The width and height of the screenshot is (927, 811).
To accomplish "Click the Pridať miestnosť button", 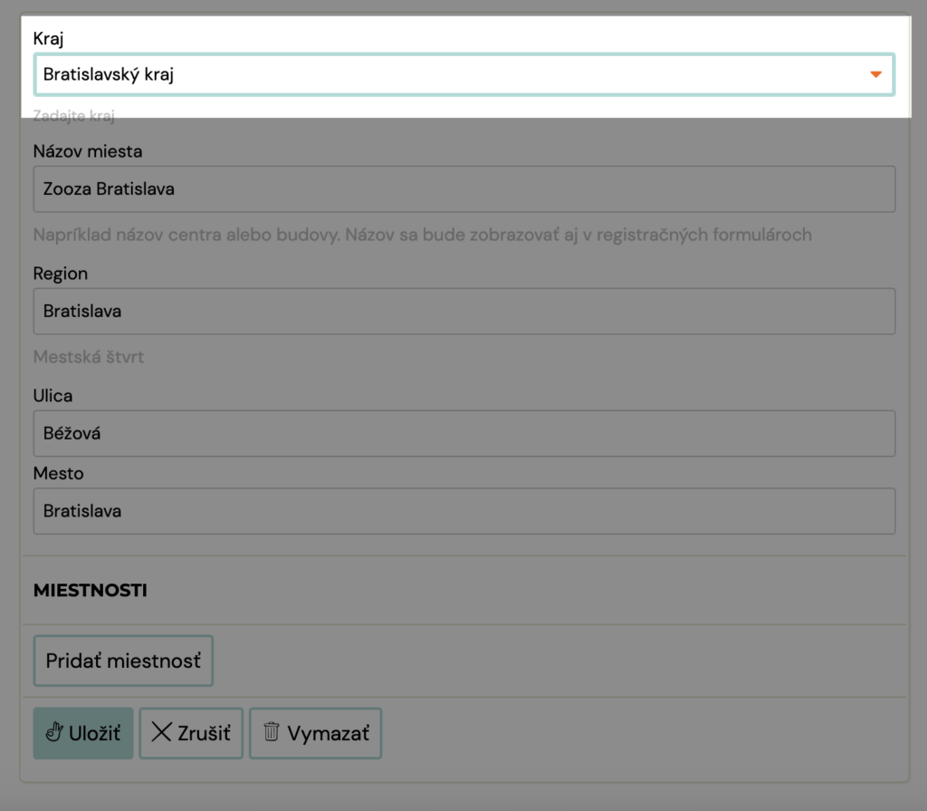I will click(x=123, y=661).
